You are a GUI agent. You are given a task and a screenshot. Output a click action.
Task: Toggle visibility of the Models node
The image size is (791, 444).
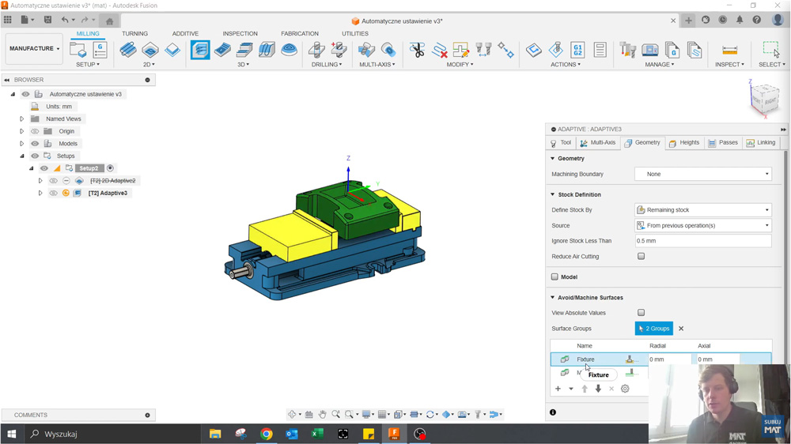point(35,144)
